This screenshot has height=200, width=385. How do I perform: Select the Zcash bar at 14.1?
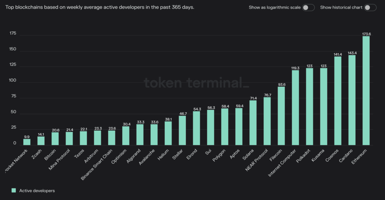coord(41,141)
